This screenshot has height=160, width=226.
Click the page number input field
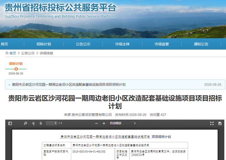(51, 123)
